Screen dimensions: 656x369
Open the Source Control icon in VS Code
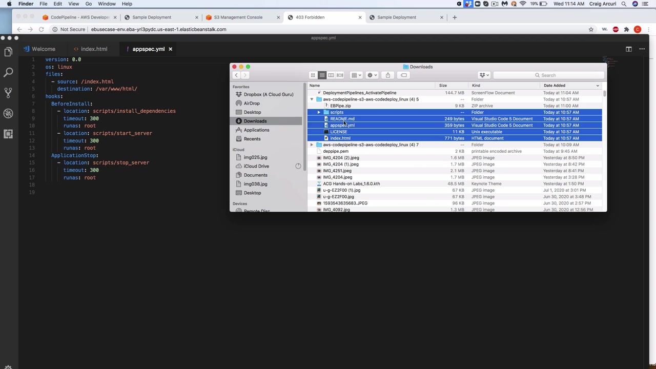8,93
